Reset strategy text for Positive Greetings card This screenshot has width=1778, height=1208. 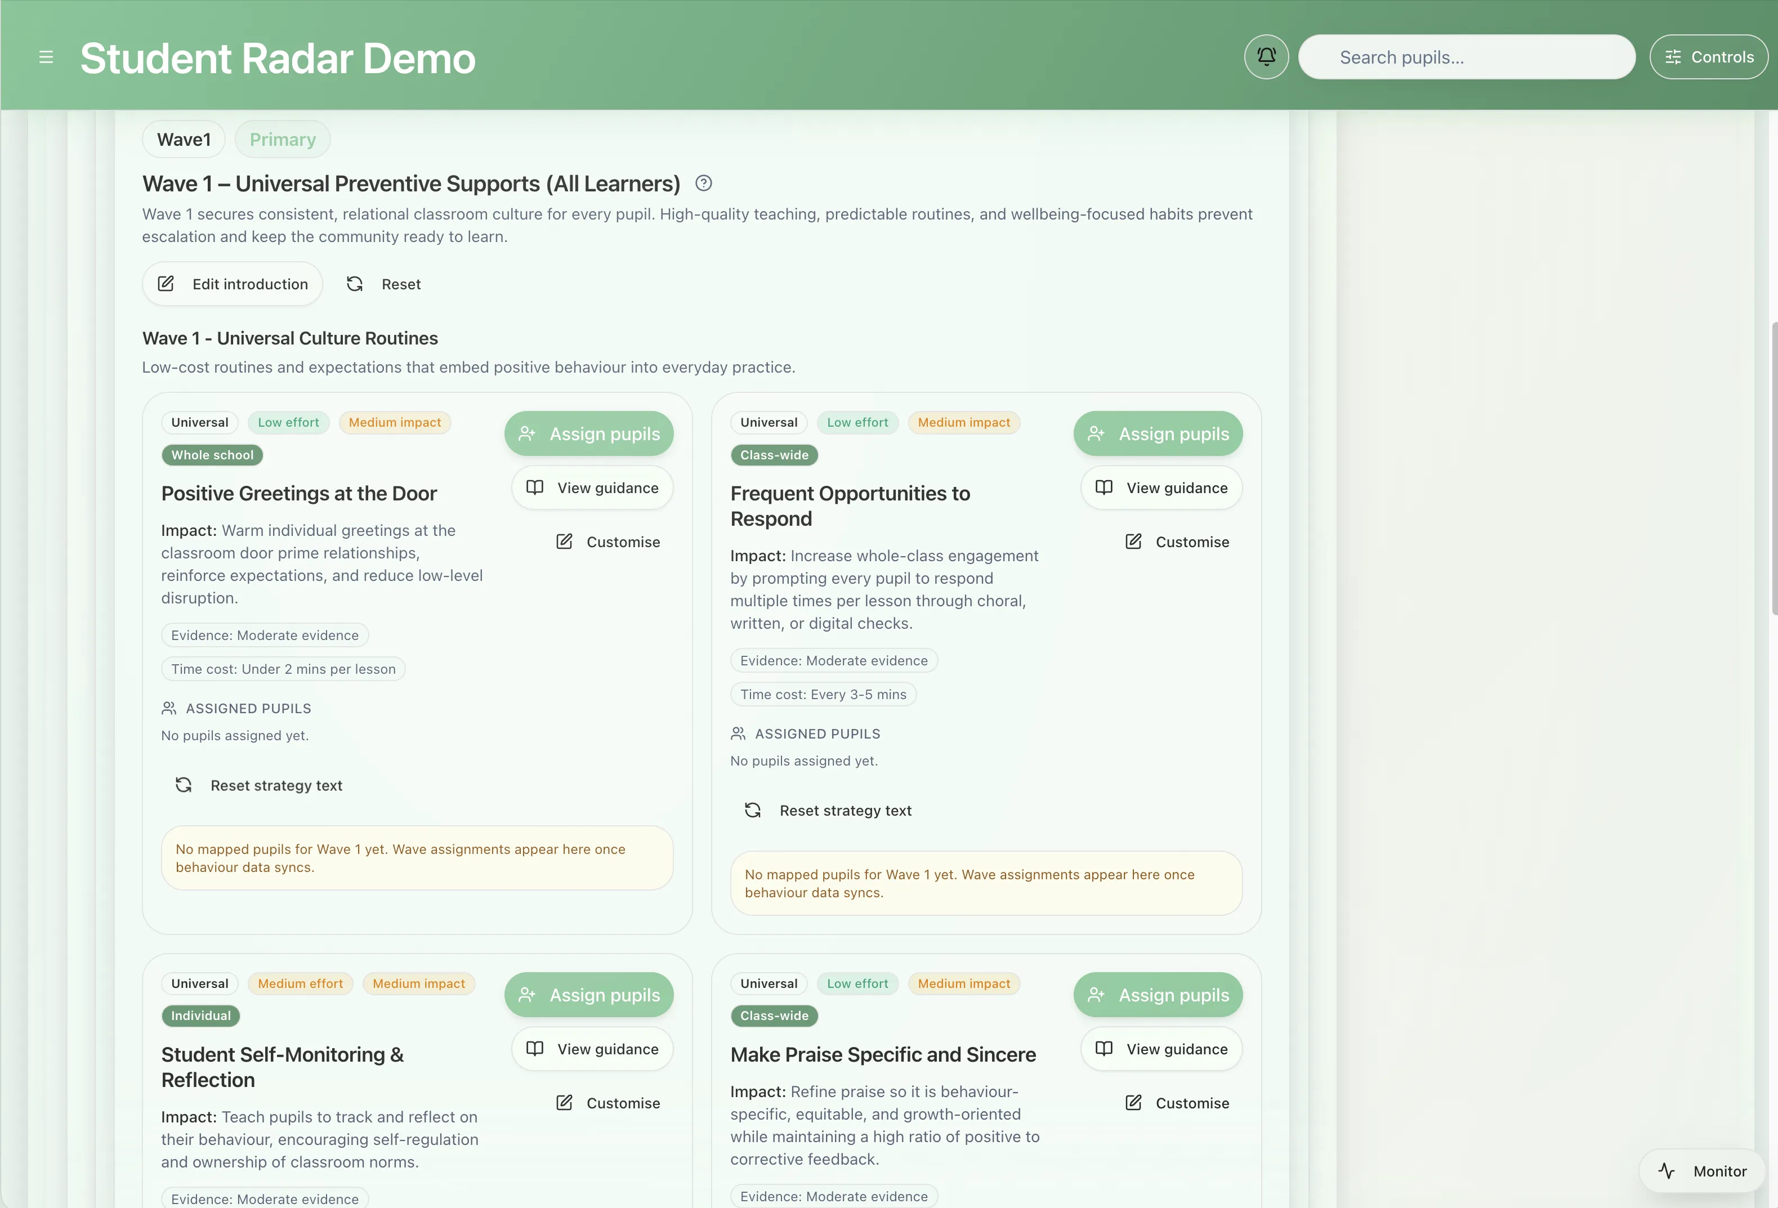260,786
